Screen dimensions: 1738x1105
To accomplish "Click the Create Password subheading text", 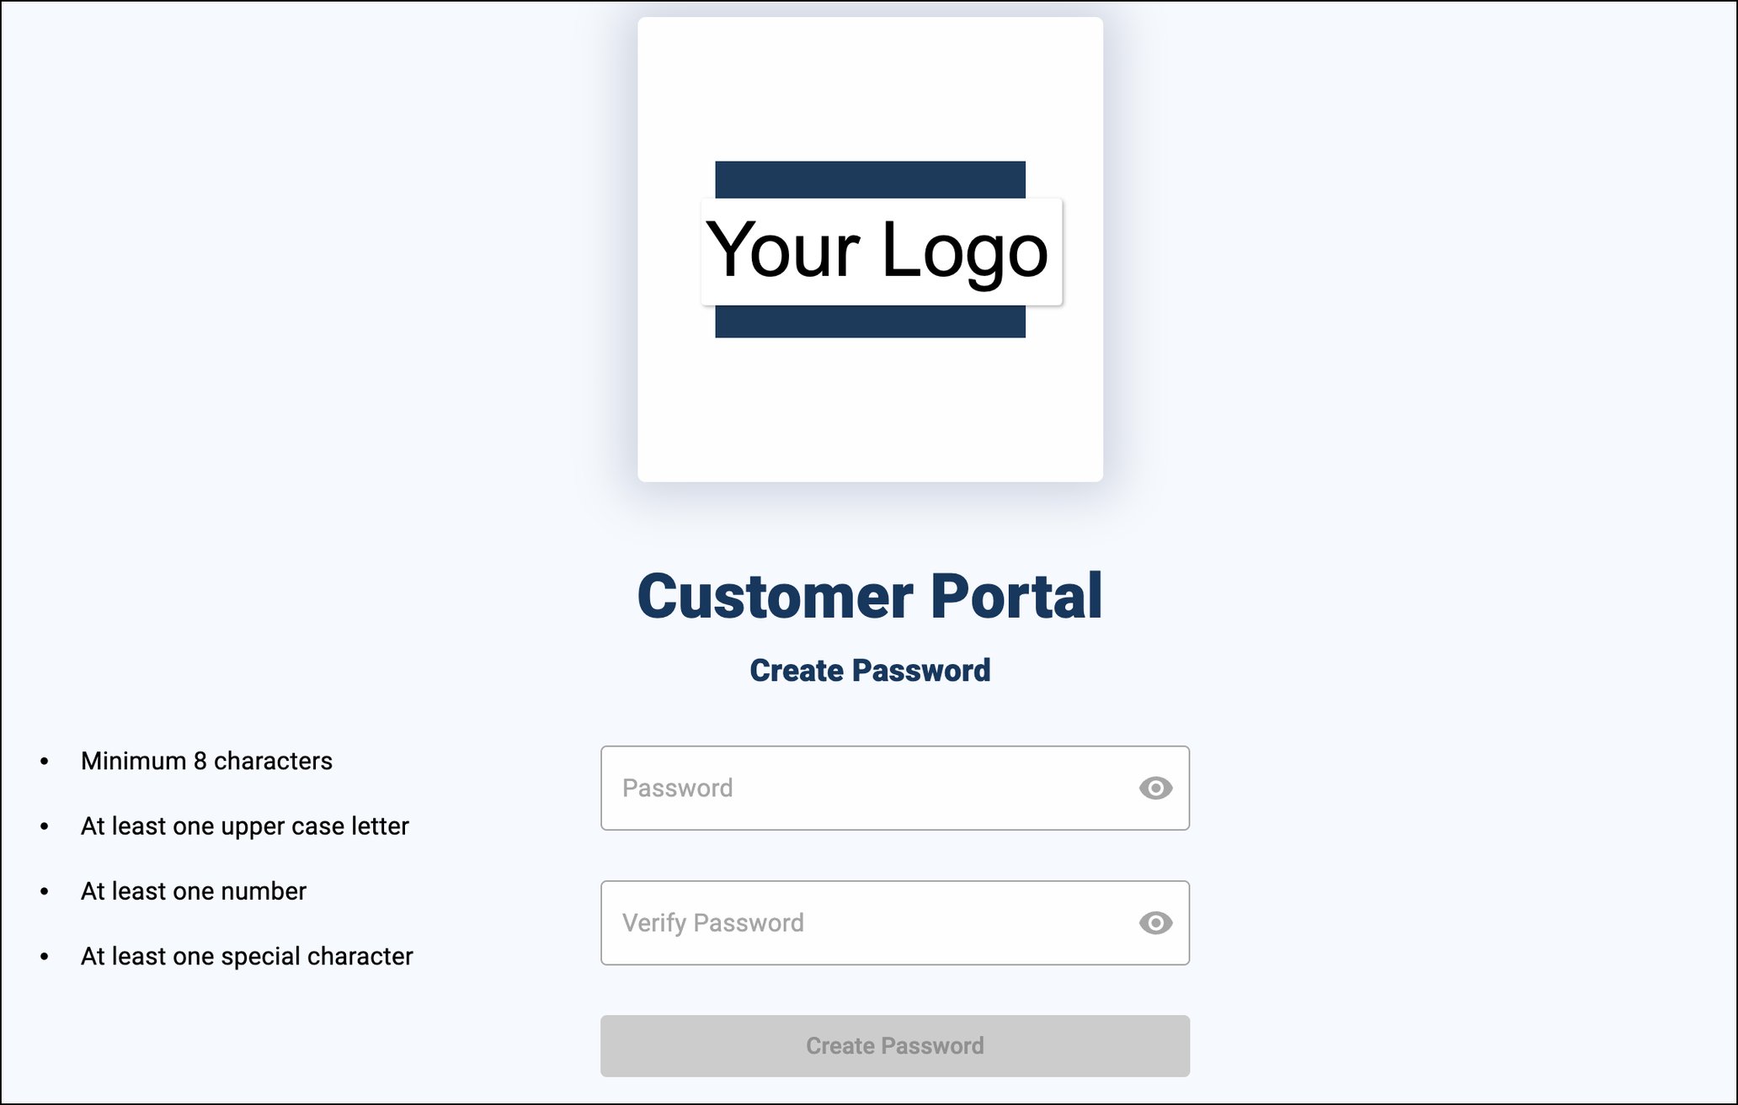I will pyautogui.click(x=870, y=671).
